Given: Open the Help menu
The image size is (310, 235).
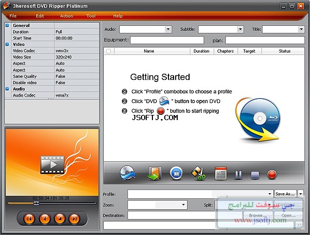Looking at the screenshot, I should 118,16.
